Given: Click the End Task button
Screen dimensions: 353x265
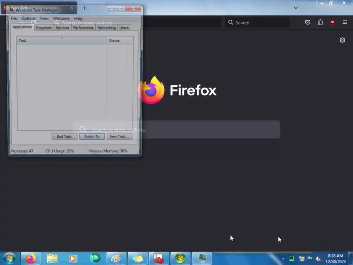Looking at the screenshot, I should 64,137.
